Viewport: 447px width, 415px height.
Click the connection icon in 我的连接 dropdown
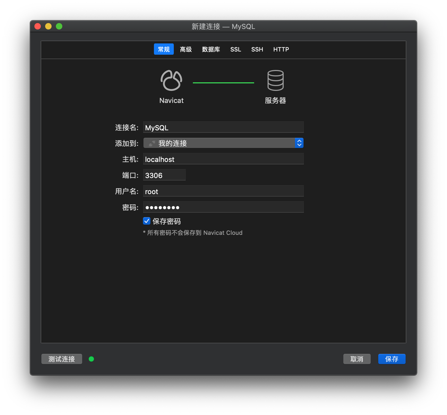pos(152,143)
